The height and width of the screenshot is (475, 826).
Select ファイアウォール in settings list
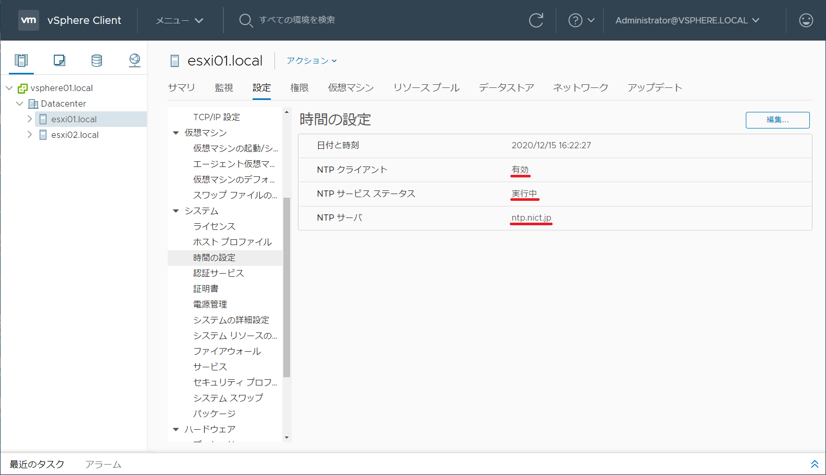[x=227, y=351]
